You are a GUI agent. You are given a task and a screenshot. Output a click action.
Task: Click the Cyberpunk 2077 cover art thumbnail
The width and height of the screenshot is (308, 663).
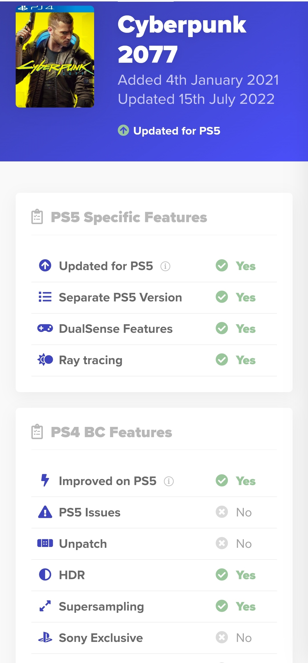(55, 56)
